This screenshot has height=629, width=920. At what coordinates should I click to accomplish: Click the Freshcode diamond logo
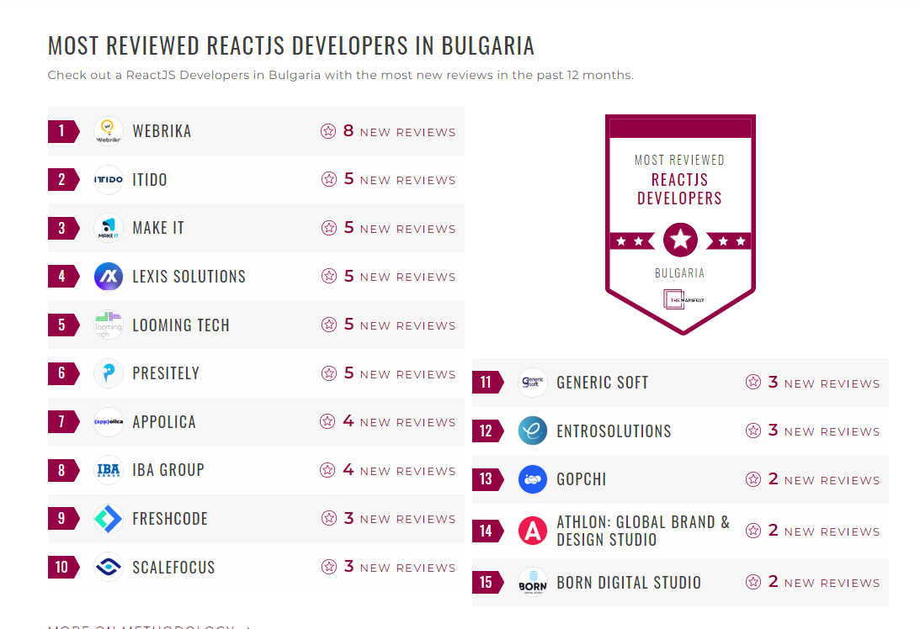[108, 519]
